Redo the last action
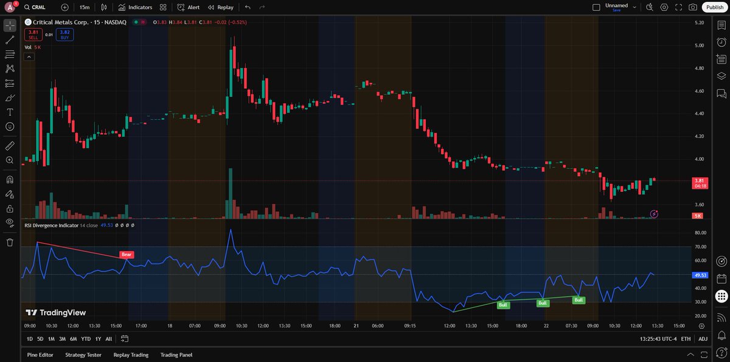The image size is (730, 362). coord(262,7)
